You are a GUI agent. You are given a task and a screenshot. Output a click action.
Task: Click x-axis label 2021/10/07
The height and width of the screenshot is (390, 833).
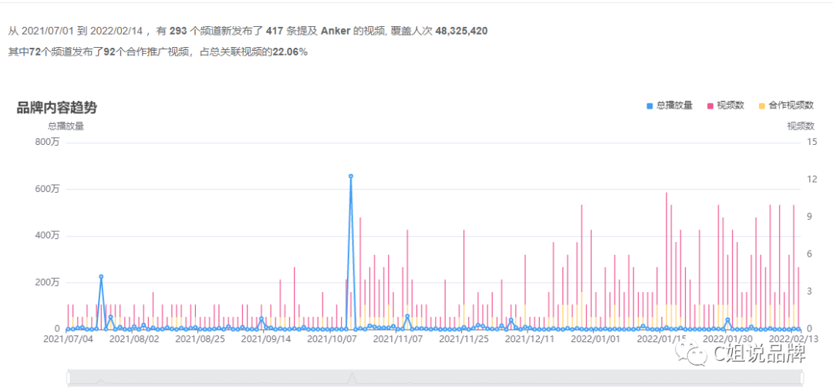point(330,338)
